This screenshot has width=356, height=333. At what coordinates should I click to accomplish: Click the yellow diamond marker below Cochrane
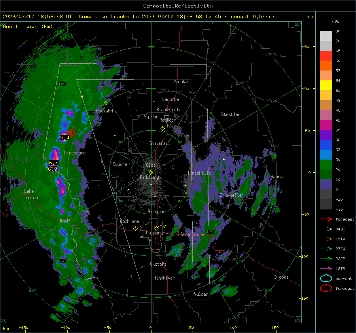click(136, 229)
